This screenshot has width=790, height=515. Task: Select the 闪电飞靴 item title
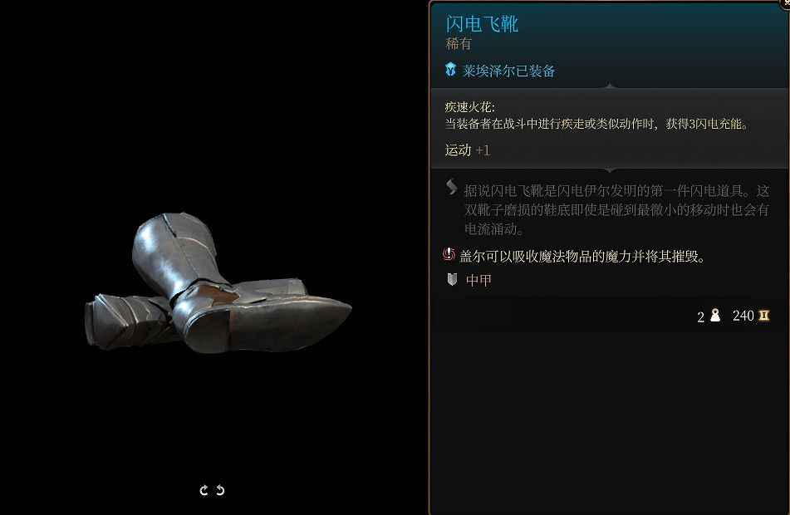482,24
